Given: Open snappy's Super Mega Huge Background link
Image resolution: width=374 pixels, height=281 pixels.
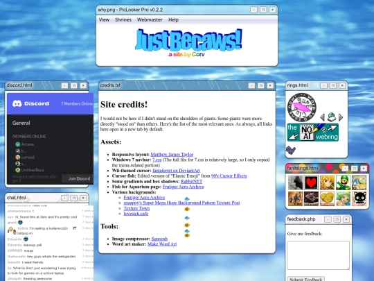Looking at the screenshot, I should 181,203.
